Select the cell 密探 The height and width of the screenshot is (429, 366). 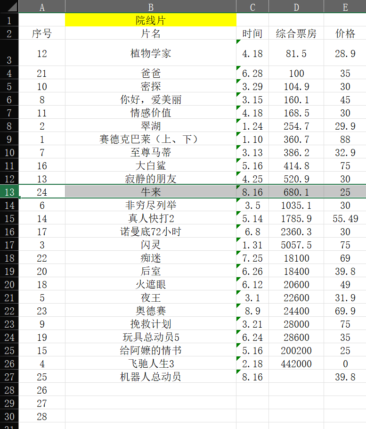151,86
